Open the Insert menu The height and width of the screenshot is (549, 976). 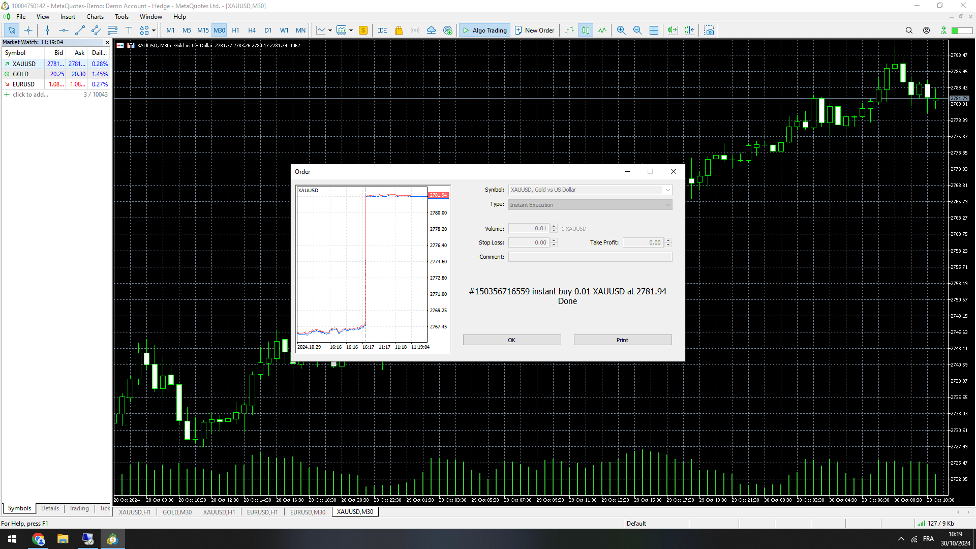pos(68,17)
